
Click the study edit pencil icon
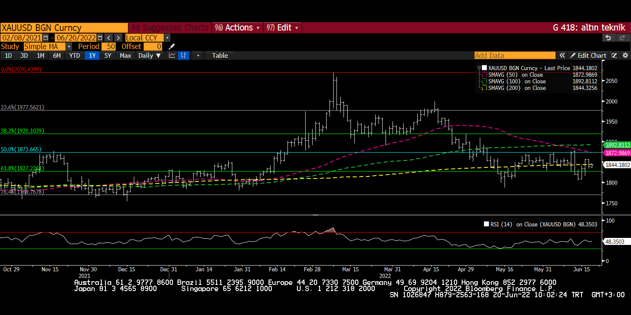(172, 47)
